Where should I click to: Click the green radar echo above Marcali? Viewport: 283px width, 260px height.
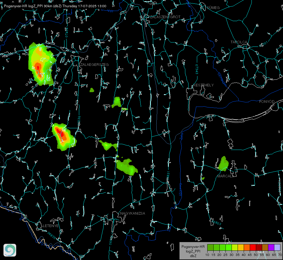224,164
